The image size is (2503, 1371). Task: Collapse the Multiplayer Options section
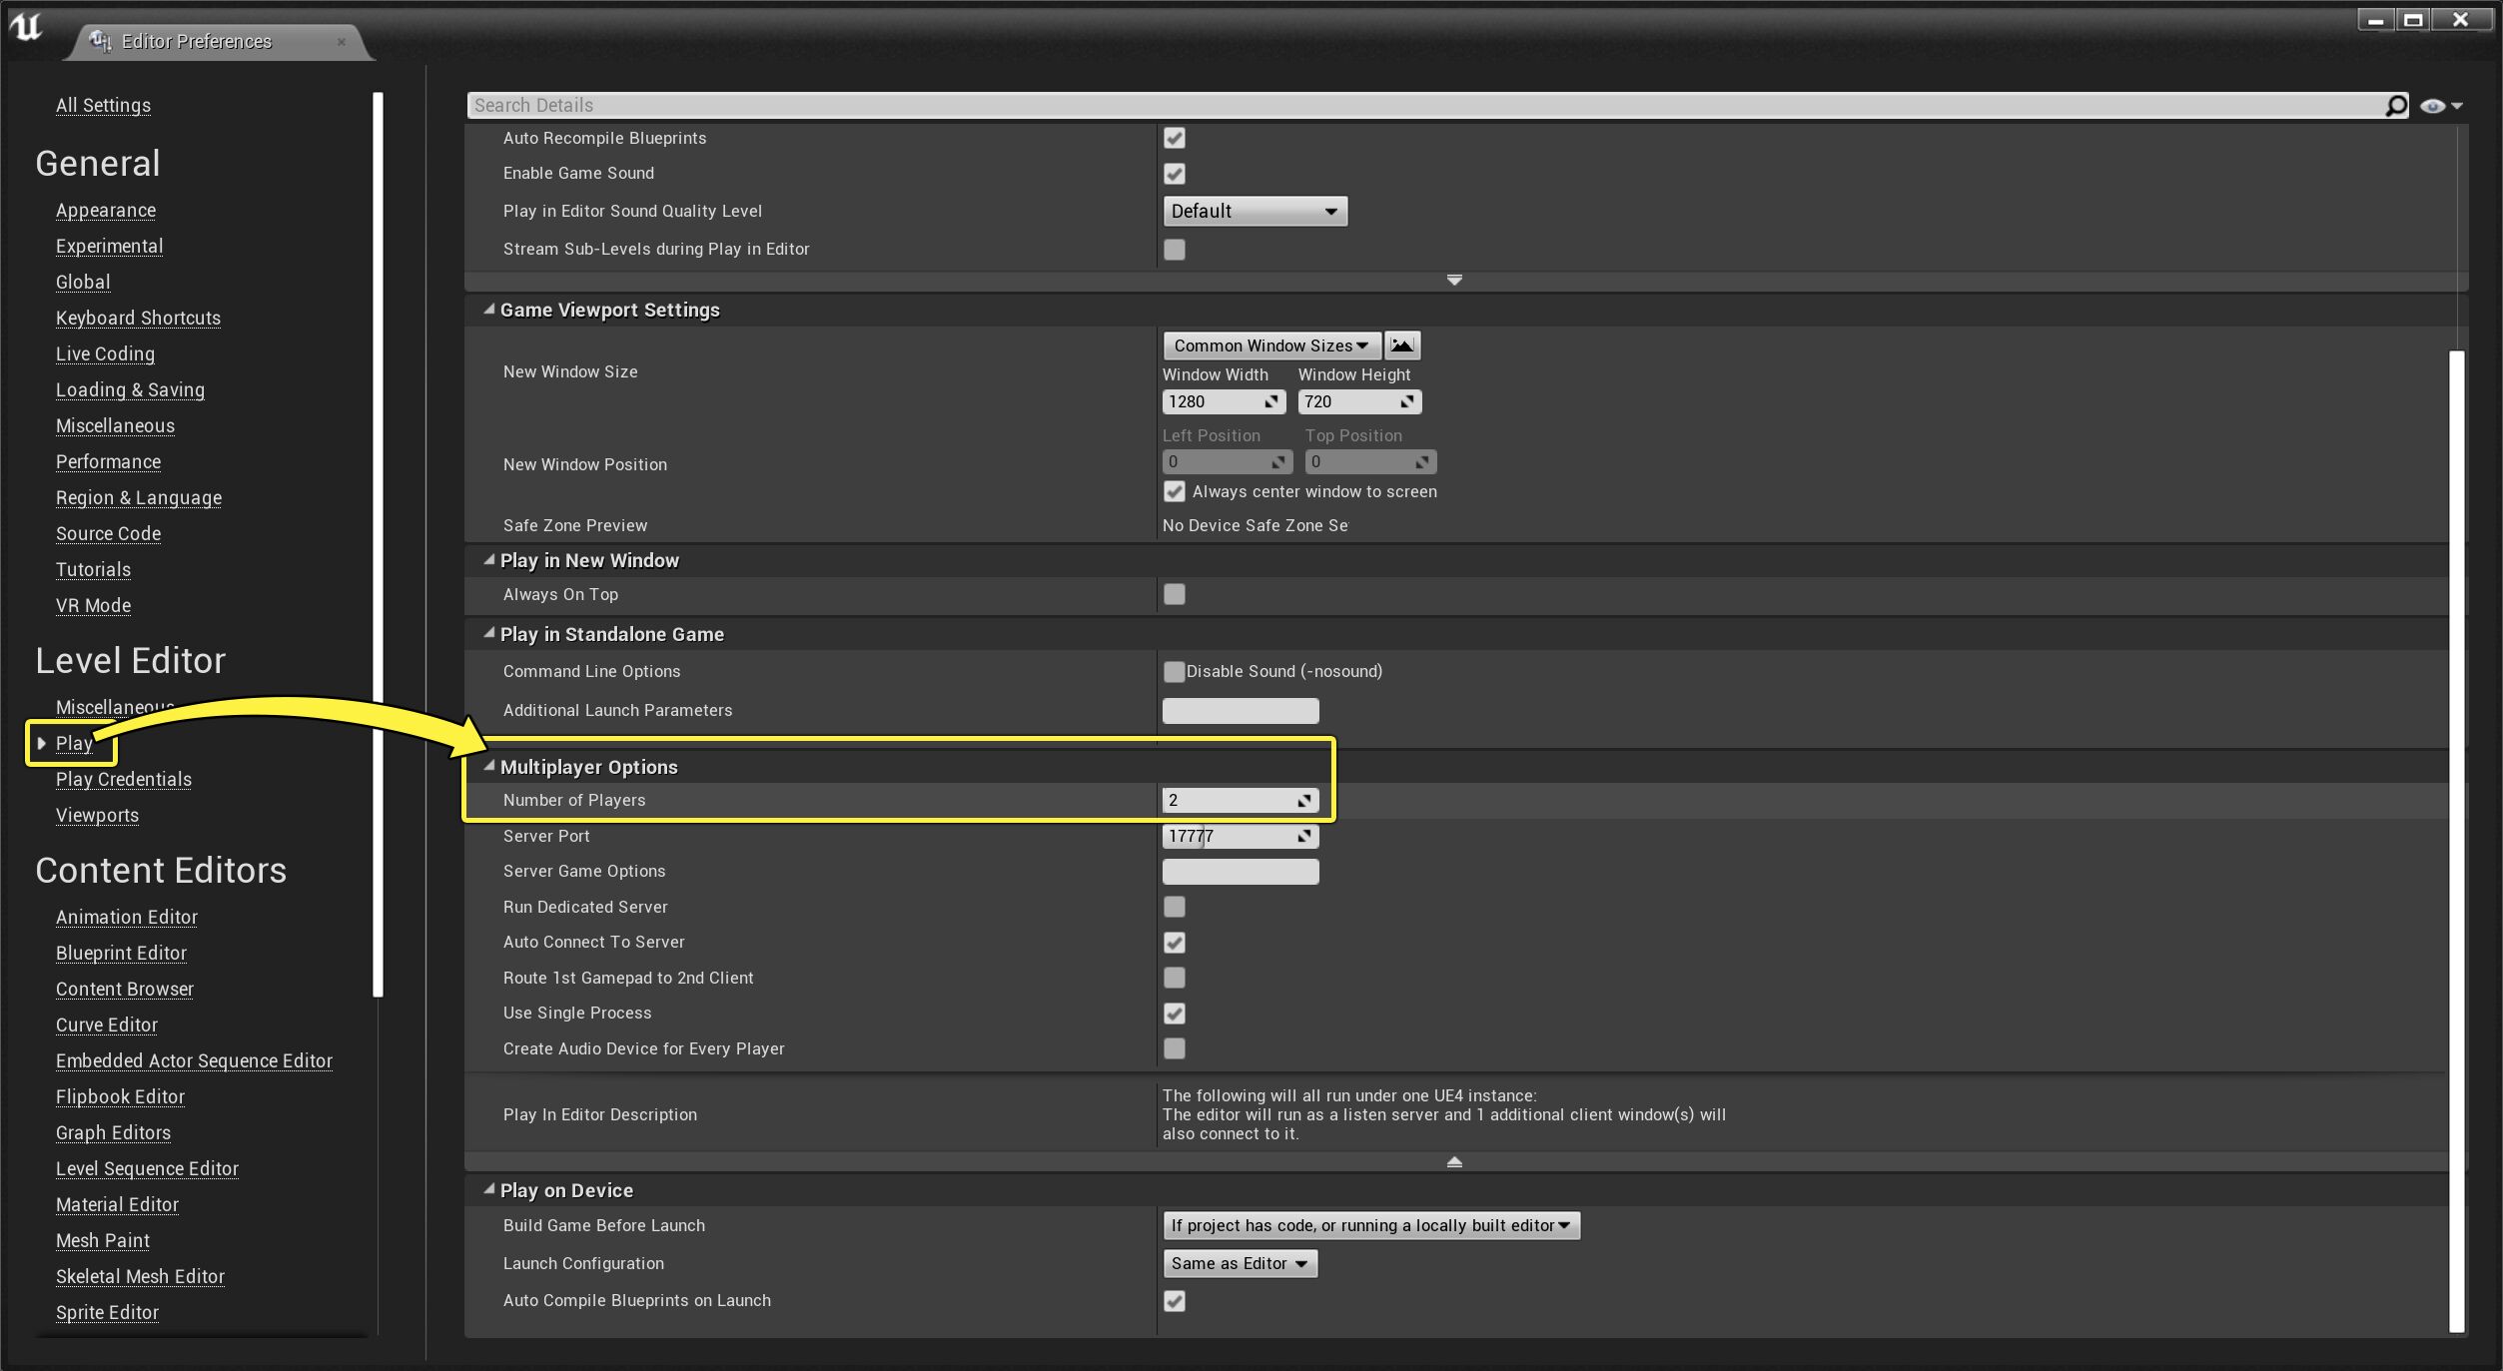pos(489,766)
